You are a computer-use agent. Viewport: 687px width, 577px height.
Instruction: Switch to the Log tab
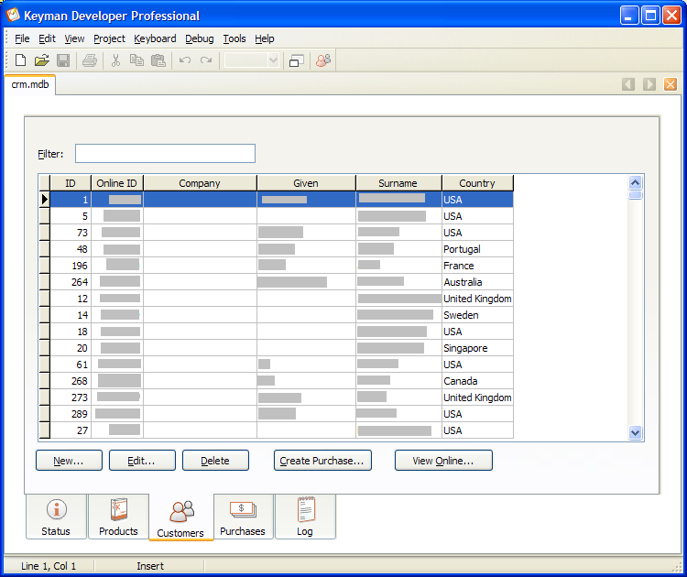(305, 517)
